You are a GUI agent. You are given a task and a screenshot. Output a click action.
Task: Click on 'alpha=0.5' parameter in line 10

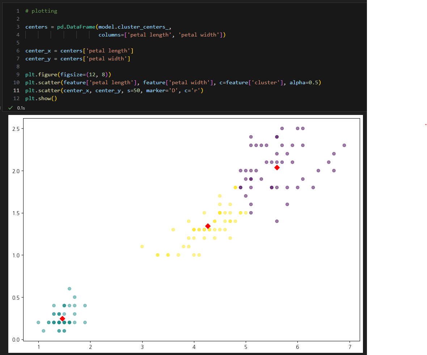tap(304, 82)
